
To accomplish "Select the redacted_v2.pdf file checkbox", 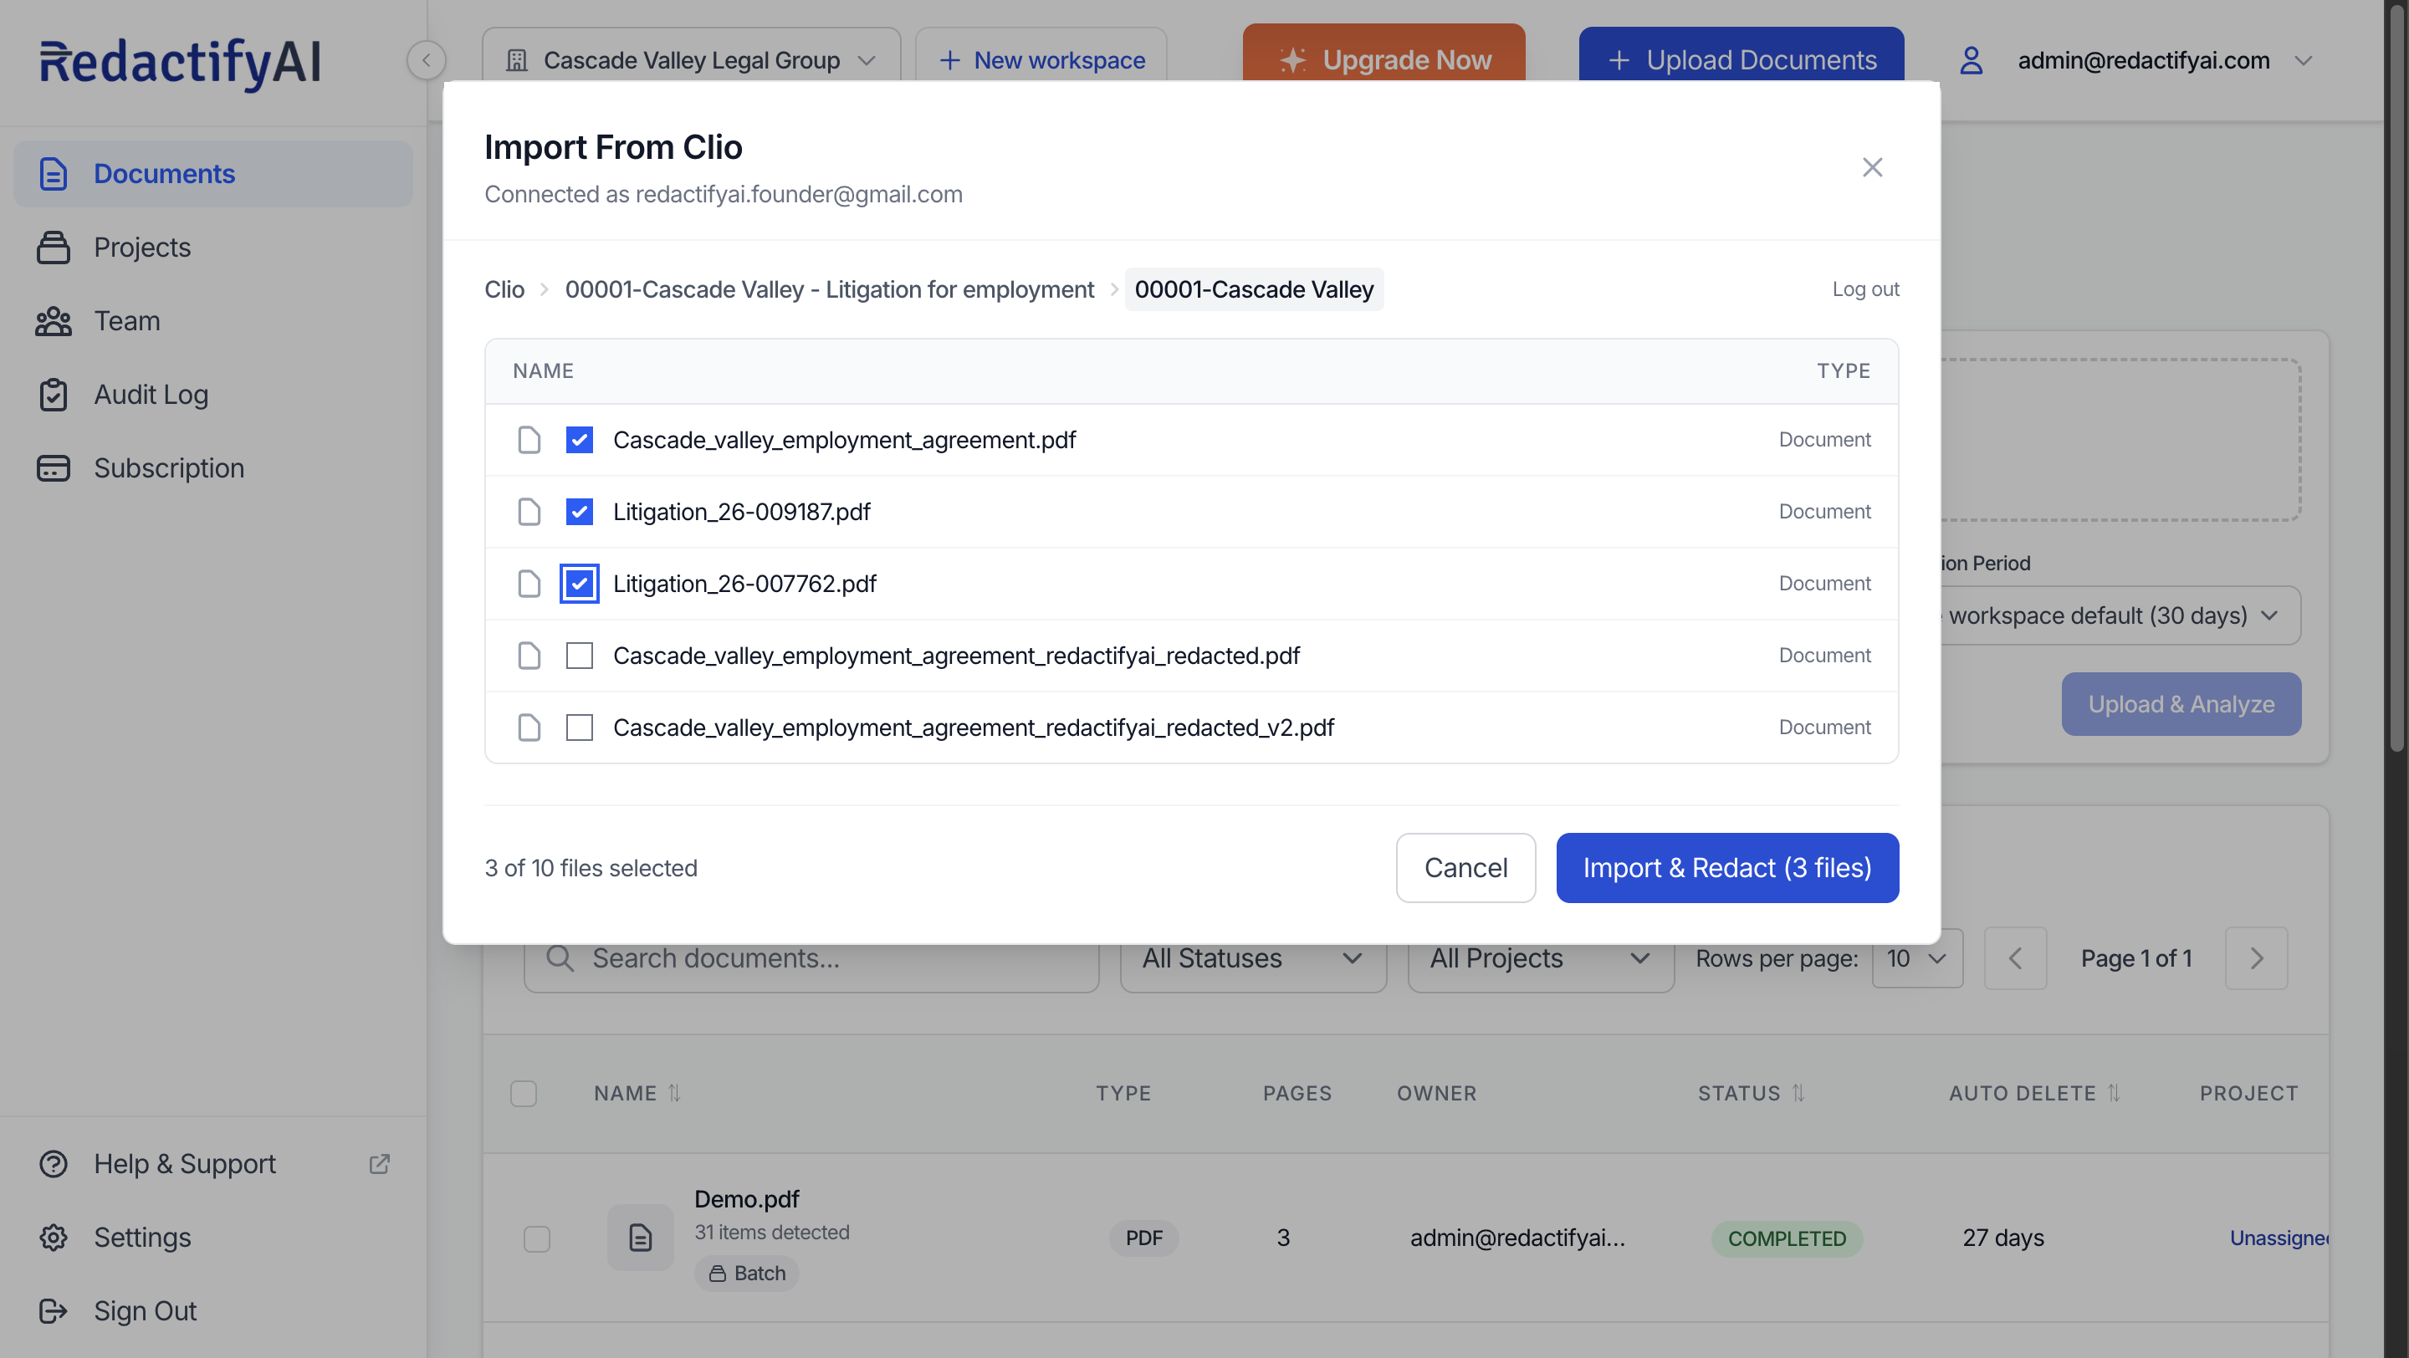I will pyautogui.click(x=579, y=727).
